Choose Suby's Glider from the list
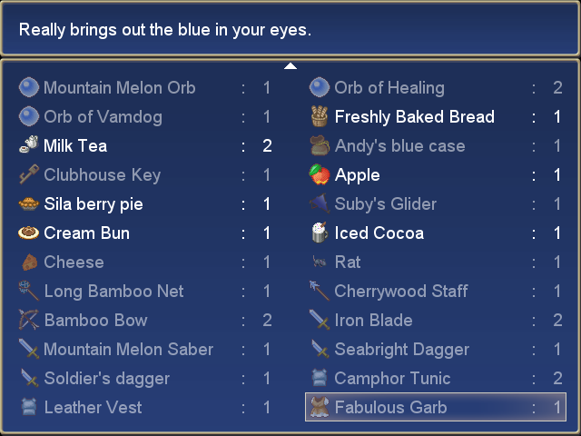This screenshot has width=581, height=436. point(436,203)
